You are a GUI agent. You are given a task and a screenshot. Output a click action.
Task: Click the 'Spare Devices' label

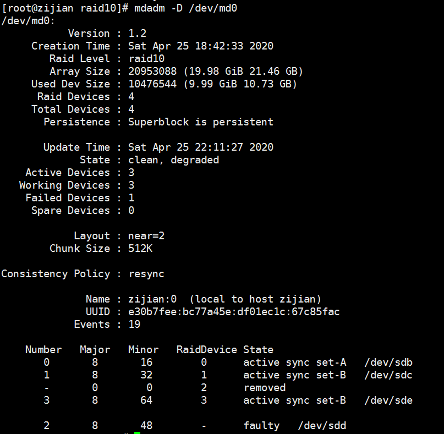point(70,211)
